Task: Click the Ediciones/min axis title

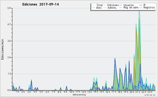Action: [x=3, y=49]
